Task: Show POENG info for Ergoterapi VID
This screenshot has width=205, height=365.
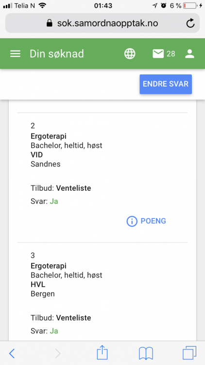Action: tap(146, 221)
